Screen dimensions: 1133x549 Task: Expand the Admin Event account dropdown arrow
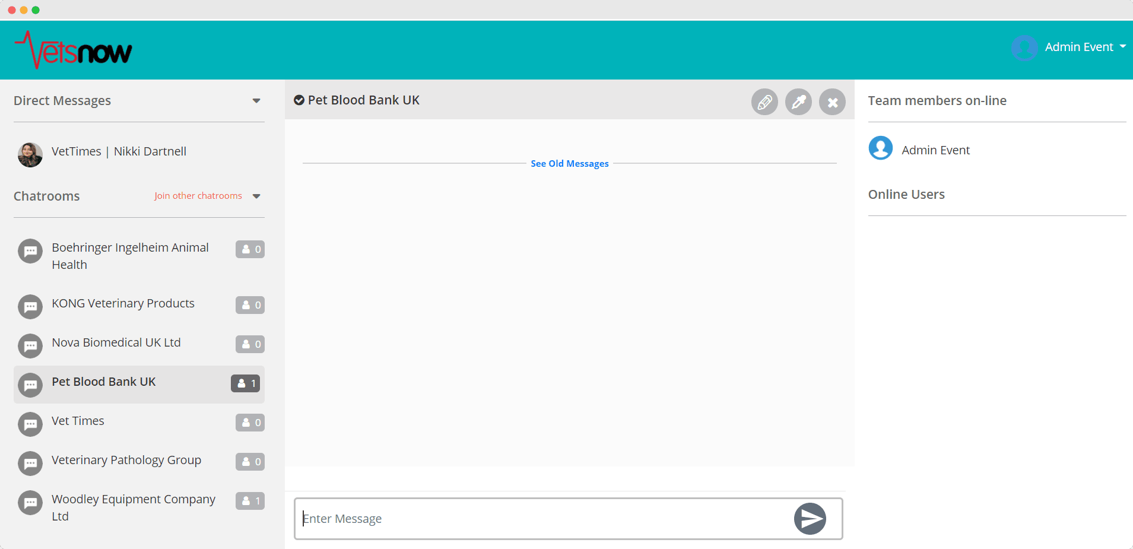[x=1123, y=46]
